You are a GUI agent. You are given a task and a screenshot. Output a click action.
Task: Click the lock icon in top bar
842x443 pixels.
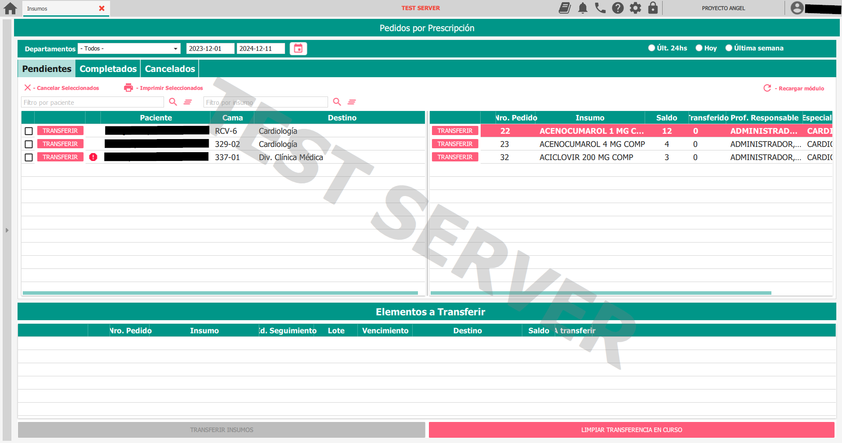click(x=653, y=8)
